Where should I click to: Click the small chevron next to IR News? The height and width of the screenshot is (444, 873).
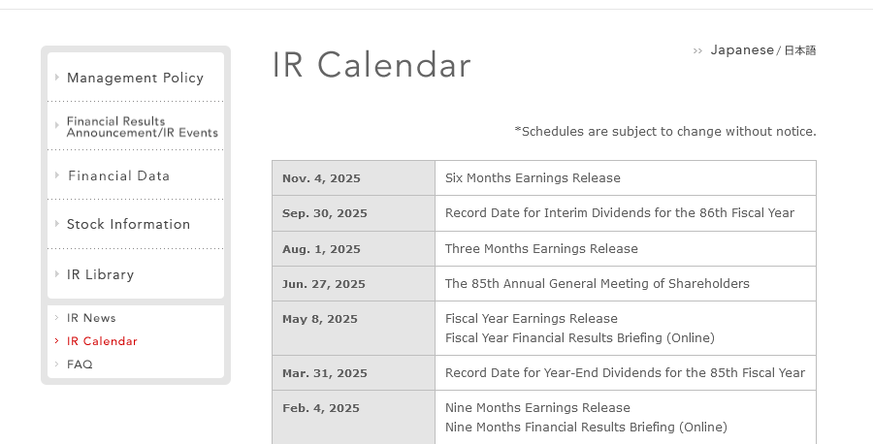(x=57, y=318)
